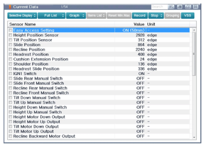
Task: Click the Record button
Action: [x=140, y=16]
